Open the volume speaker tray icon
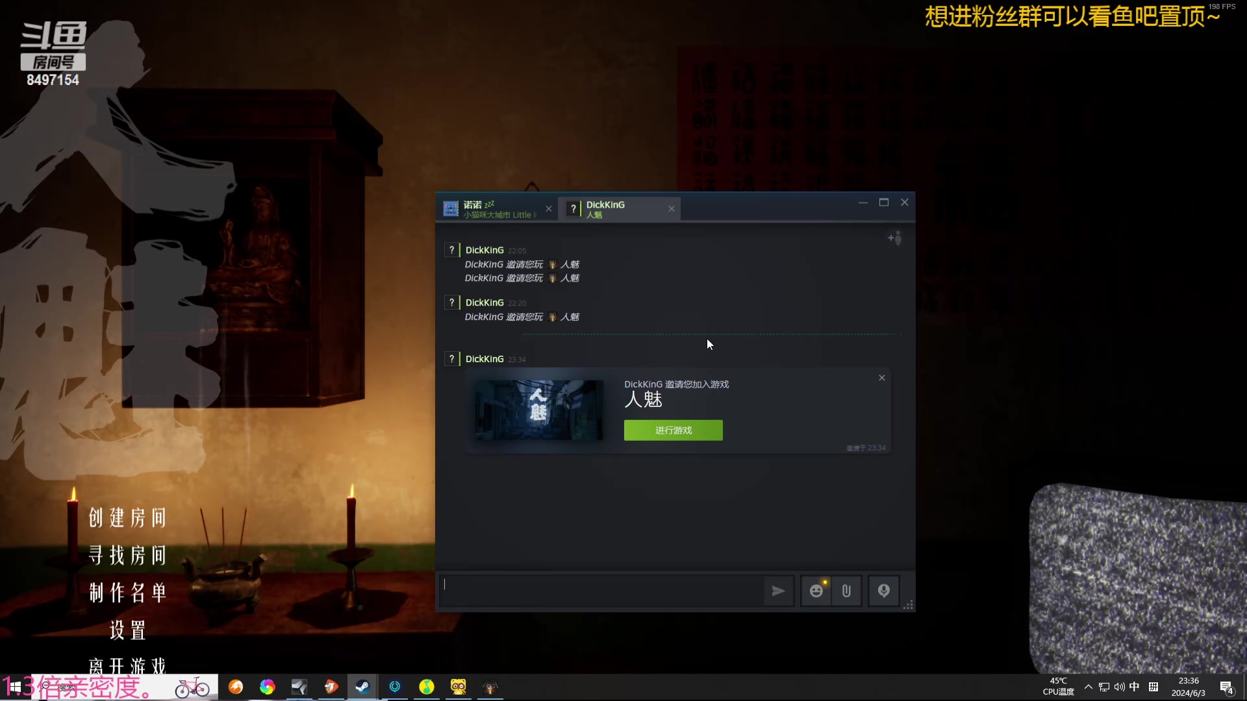Viewport: 1247px width, 701px height. click(1119, 687)
